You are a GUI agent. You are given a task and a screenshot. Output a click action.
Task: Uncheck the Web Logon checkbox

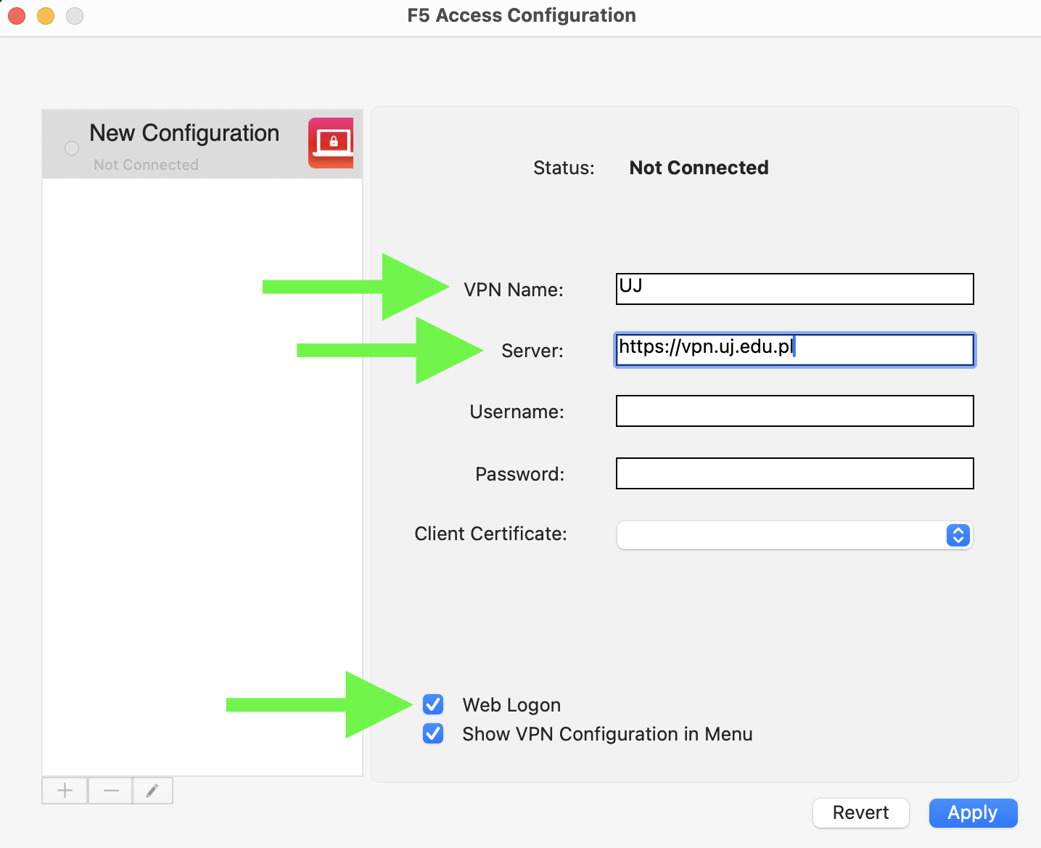[x=433, y=704]
